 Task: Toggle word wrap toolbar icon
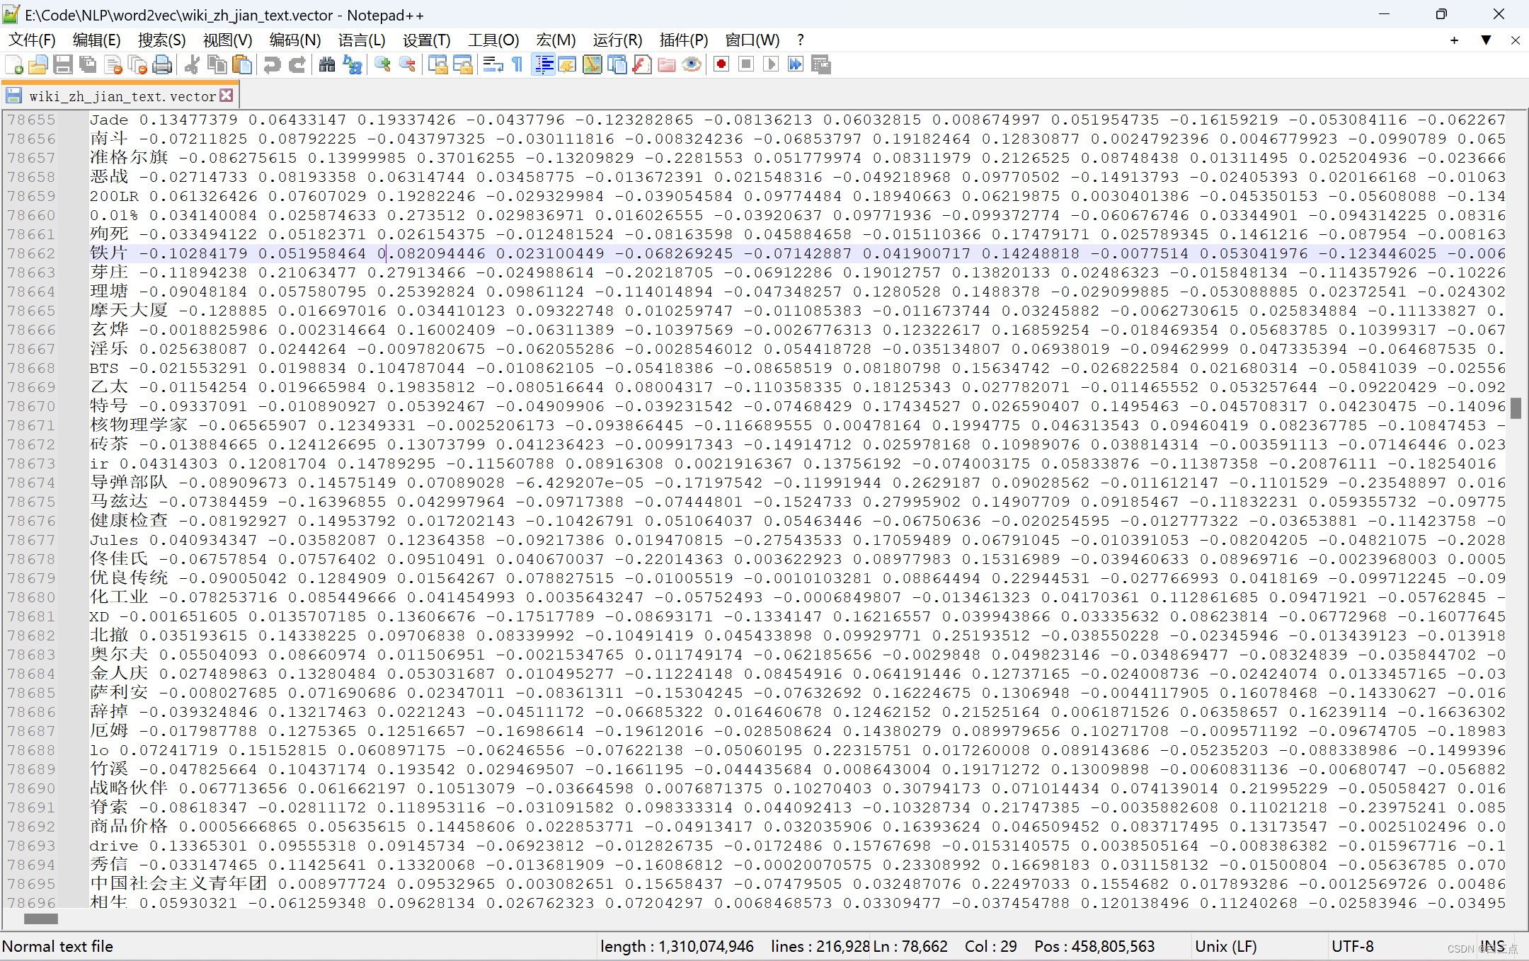(493, 65)
